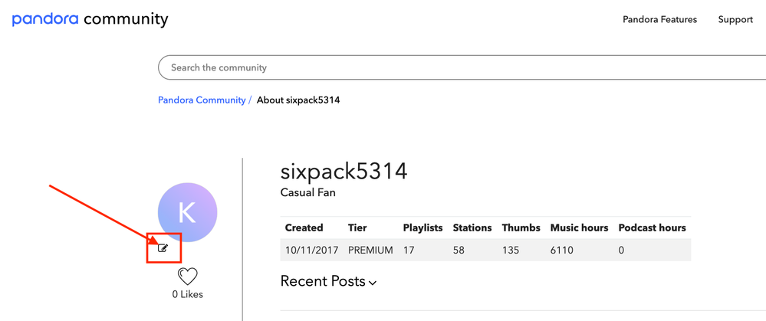
Task: Click the 0 Likes count text
Action: 187,294
